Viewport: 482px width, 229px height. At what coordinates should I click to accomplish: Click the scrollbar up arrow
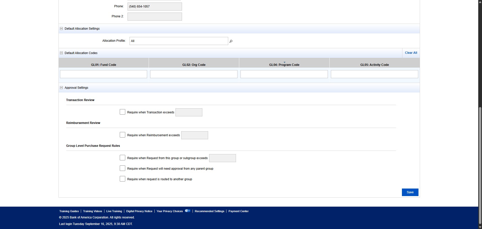tap(479, 2)
